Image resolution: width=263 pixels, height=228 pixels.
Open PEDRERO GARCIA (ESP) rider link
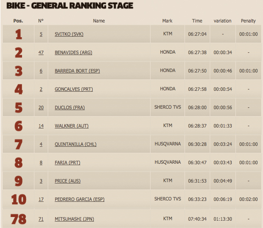79,199
